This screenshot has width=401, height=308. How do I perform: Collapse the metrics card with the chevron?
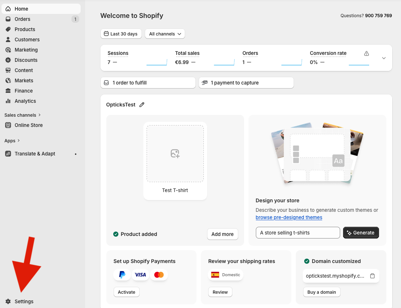383,58
